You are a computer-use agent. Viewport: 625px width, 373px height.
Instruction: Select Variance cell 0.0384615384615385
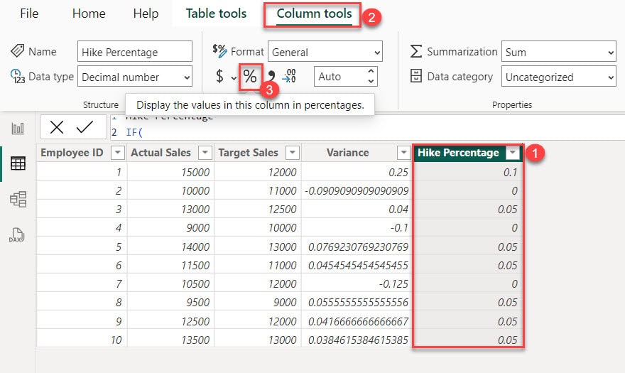click(x=357, y=340)
